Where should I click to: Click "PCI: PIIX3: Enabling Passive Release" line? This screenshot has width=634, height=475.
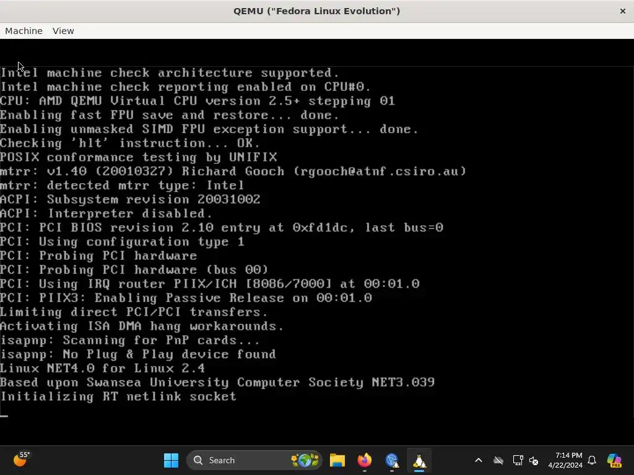(186, 297)
